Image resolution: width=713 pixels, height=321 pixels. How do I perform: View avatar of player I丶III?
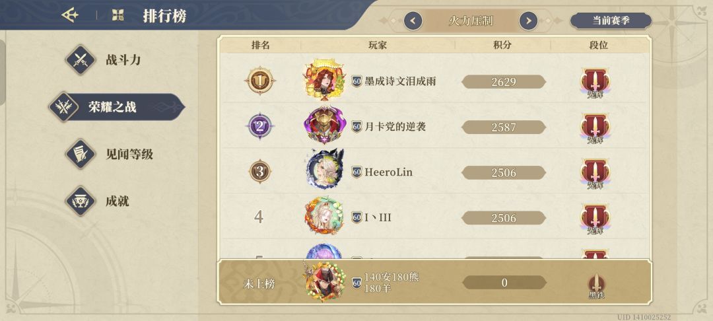click(x=325, y=216)
